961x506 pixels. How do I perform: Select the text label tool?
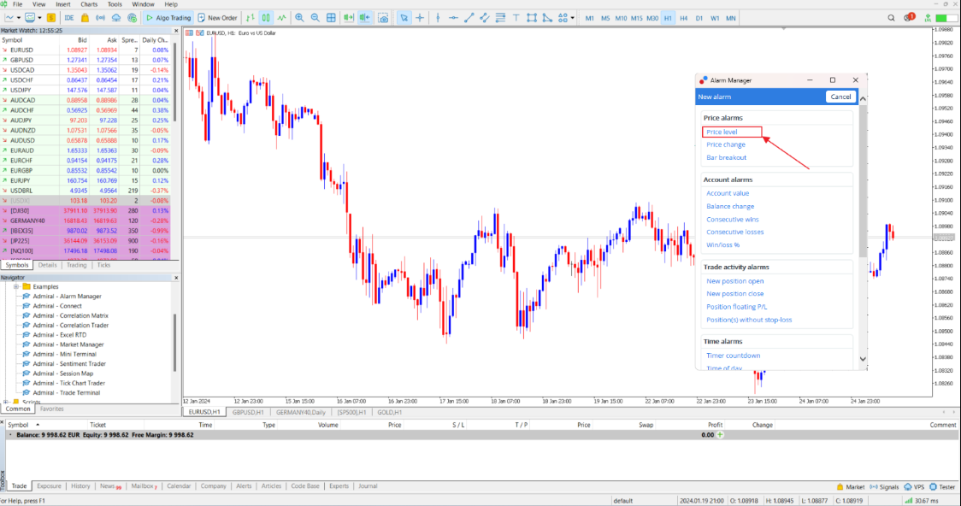[516, 18]
